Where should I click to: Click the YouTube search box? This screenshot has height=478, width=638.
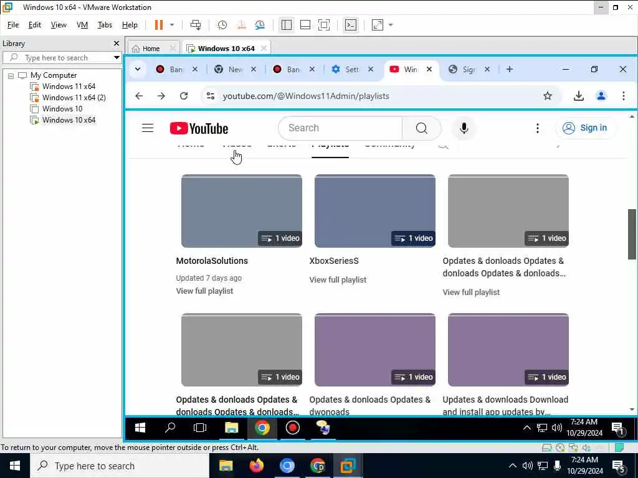340,128
